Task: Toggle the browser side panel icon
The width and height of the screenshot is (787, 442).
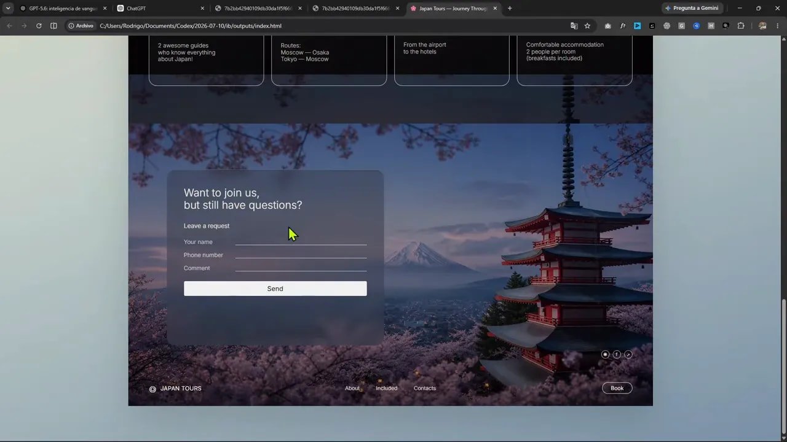Action: [53, 26]
